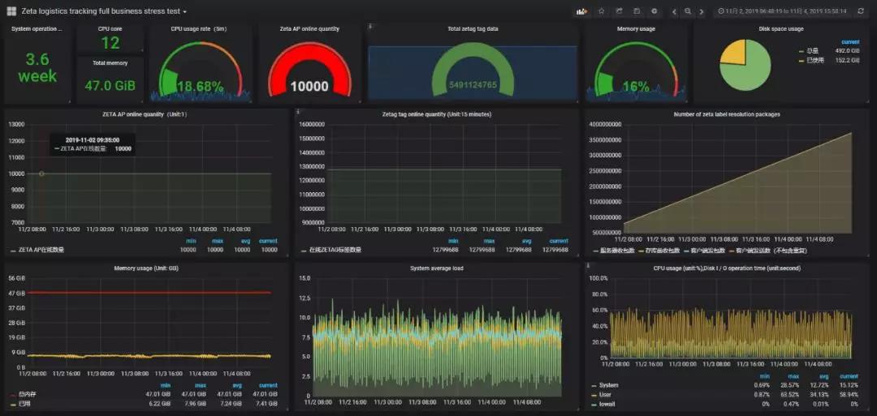Image resolution: width=877 pixels, height=416 pixels.
Task: Toggle System series in CPU usage legend
Action: [x=608, y=385]
